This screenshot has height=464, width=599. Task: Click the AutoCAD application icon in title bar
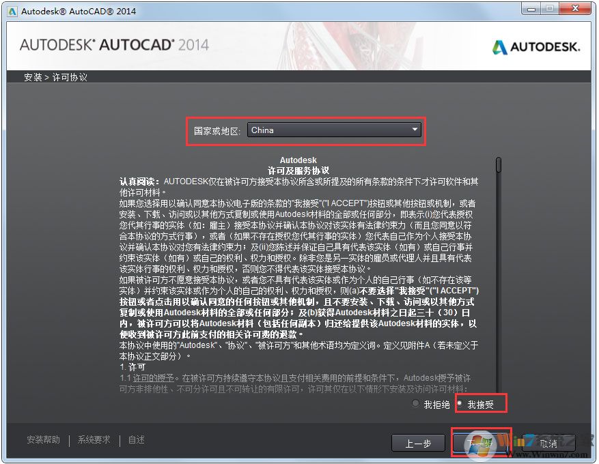[11, 11]
